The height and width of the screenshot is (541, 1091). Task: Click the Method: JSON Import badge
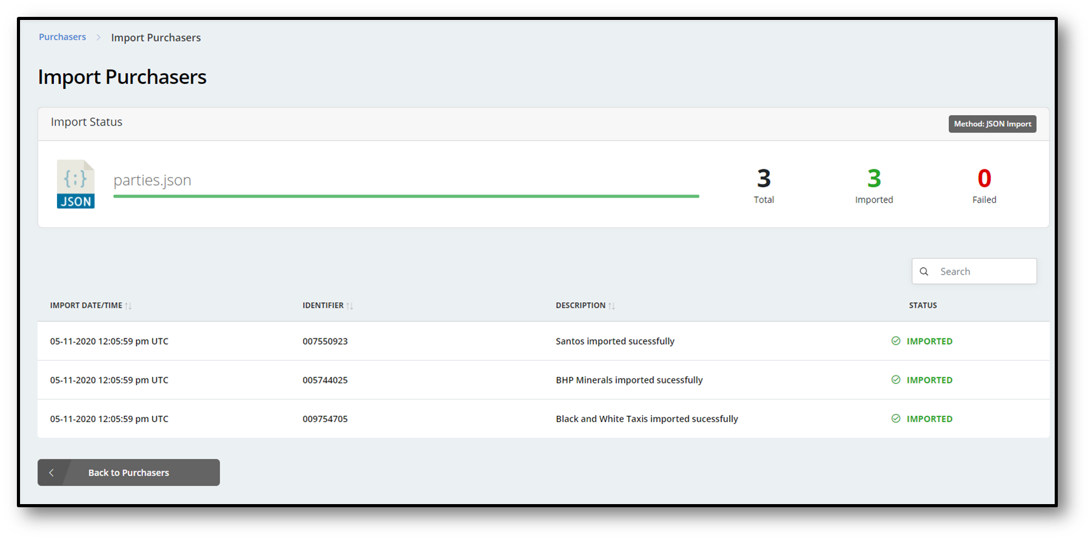click(992, 124)
